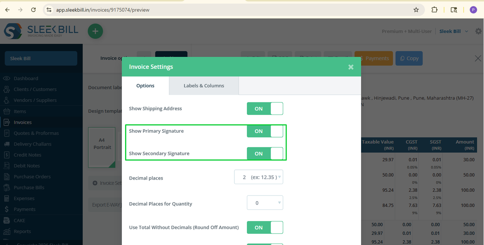
Task: Open the Decimal Places for Quantity dropdown
Action: pyautogui.click(x=265, y=203)
